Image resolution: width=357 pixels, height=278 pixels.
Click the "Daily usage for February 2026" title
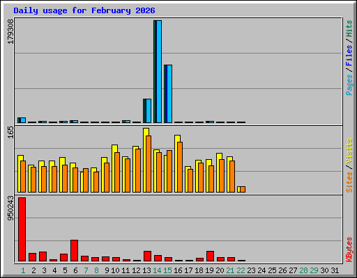coord(84,10)
